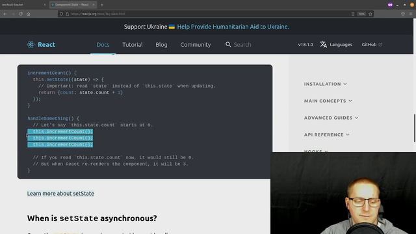Close the Component State – React tab
The height and width of the screenshot is (234, 416).
point(94,5)
